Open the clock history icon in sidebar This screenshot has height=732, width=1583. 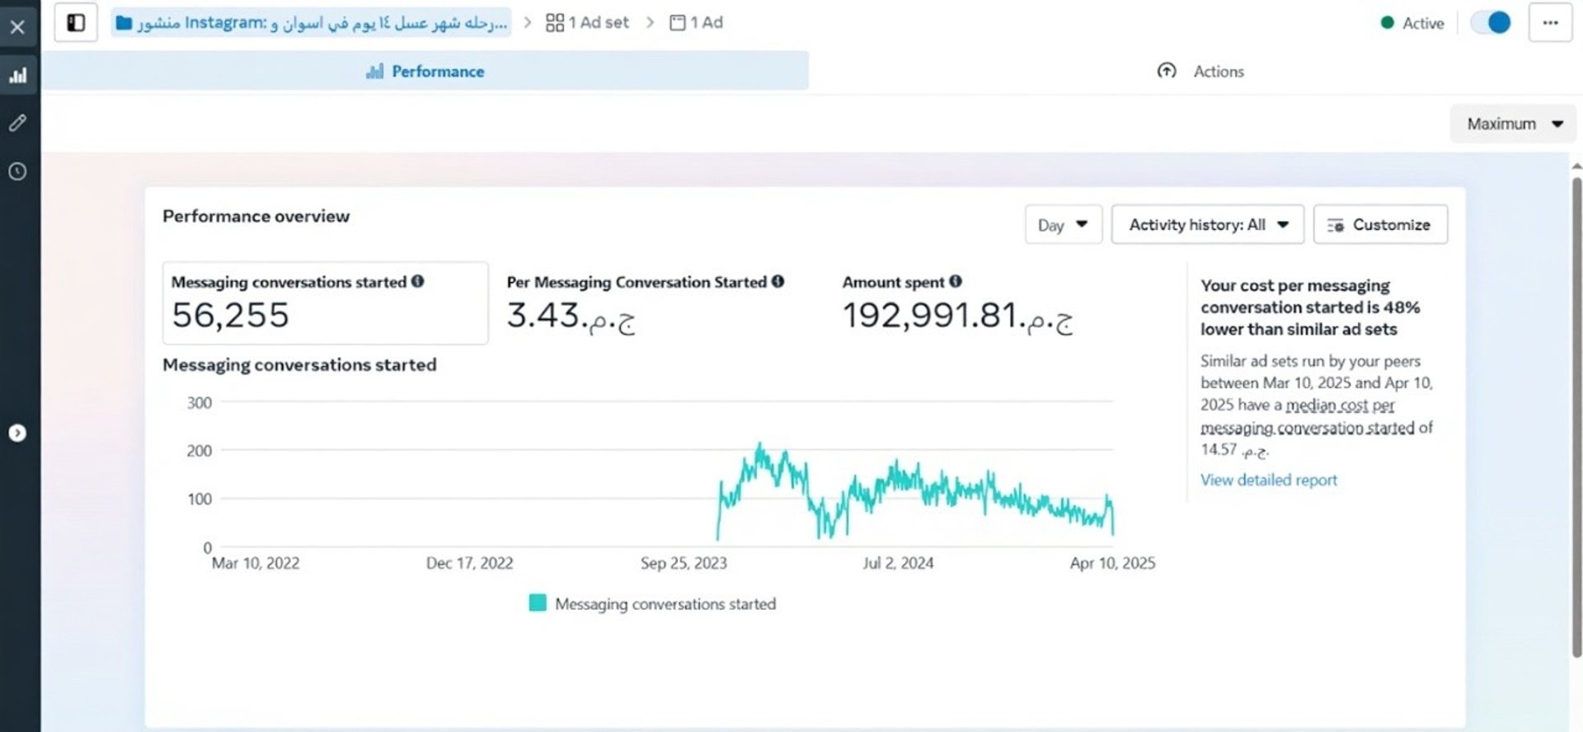17,171
